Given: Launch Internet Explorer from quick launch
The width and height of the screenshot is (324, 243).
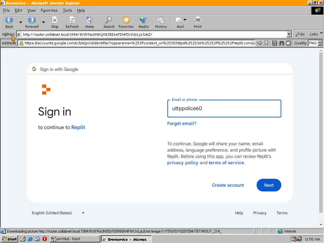Looking at the screenshot, I should pyautogui.click(x=30, y=239).
